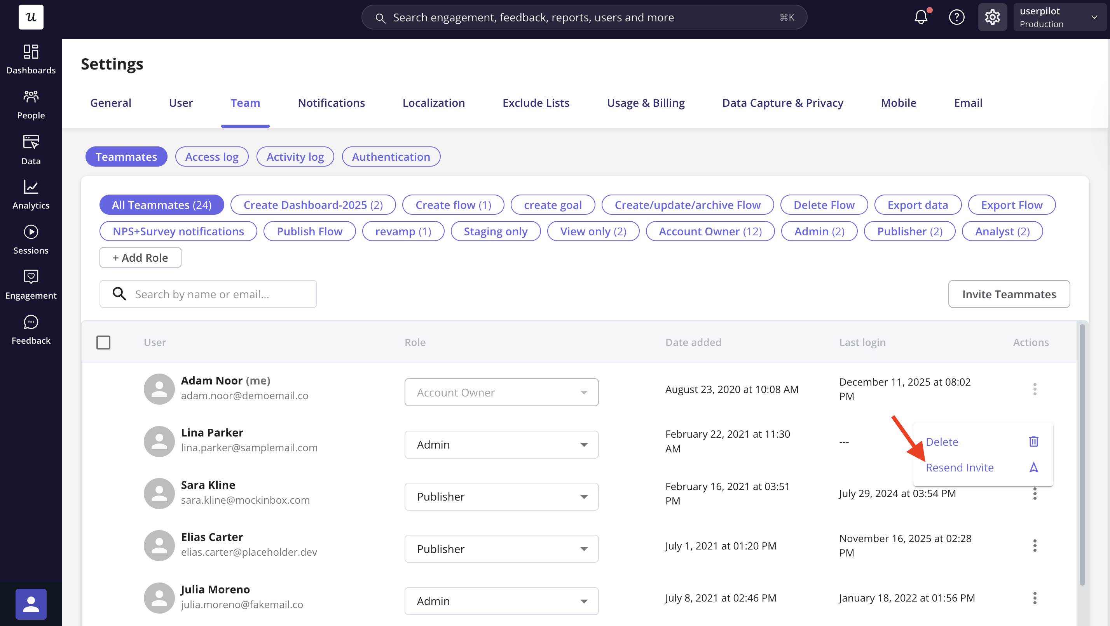Focus the search by name or email field
Viewport: 1110px width, 626px height.
pyautogui.click(x=208, y=294)
